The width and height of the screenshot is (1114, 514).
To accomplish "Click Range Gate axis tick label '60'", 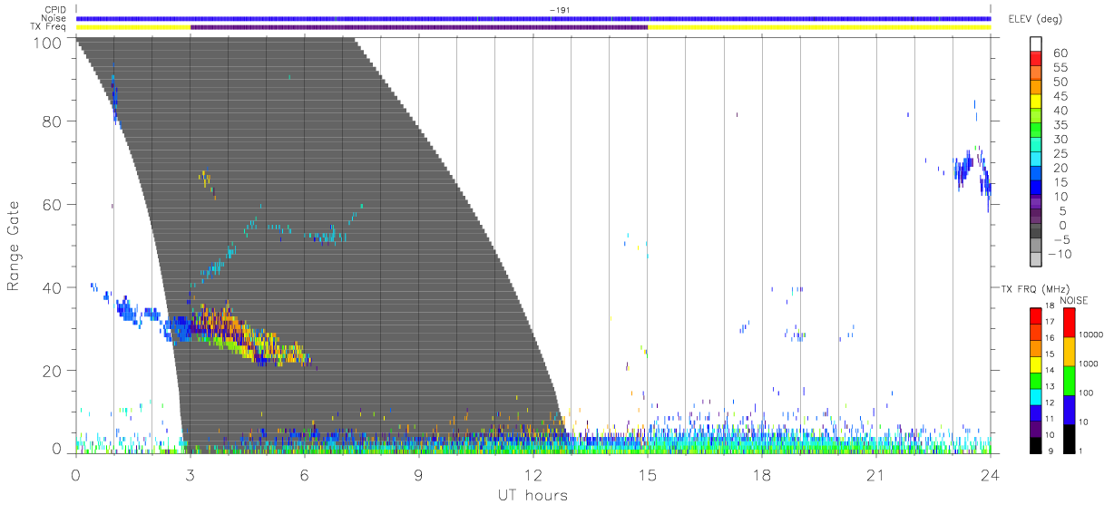I will [x=54, y=205].
